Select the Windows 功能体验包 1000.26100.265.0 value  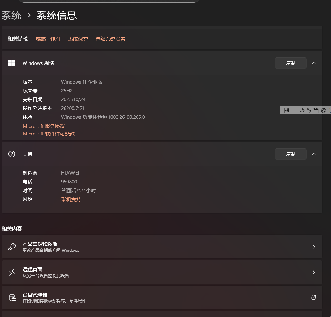pos(103,117)
